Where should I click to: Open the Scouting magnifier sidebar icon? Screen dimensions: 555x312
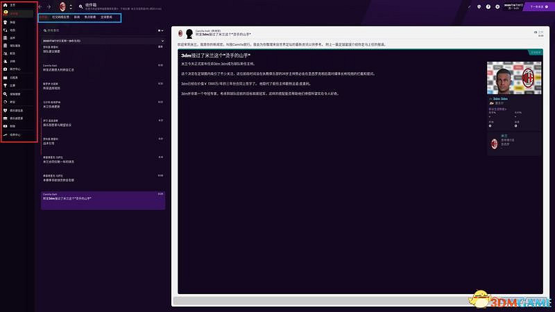[5, 94]
